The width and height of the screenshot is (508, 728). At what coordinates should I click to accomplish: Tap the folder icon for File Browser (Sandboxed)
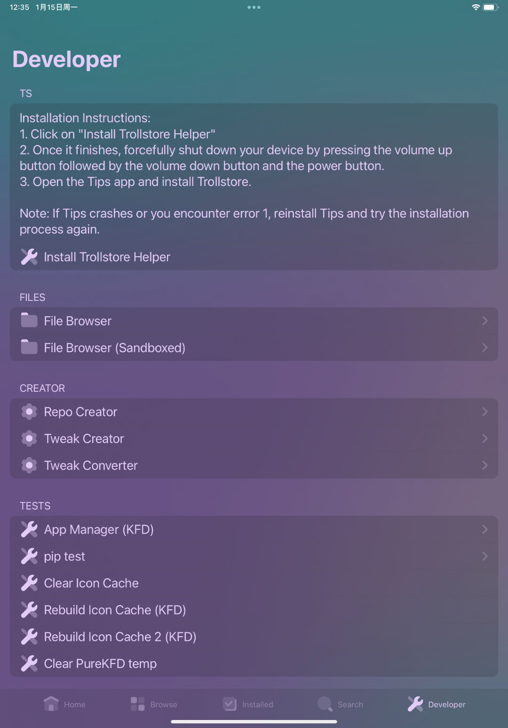click(x=29, y=348)
